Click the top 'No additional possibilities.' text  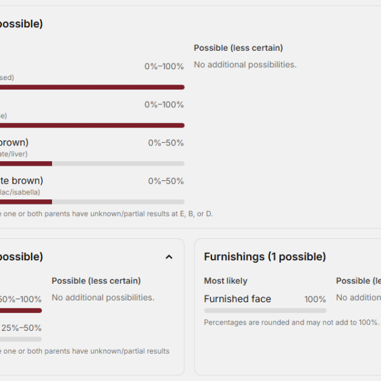(x=245, y=65)
